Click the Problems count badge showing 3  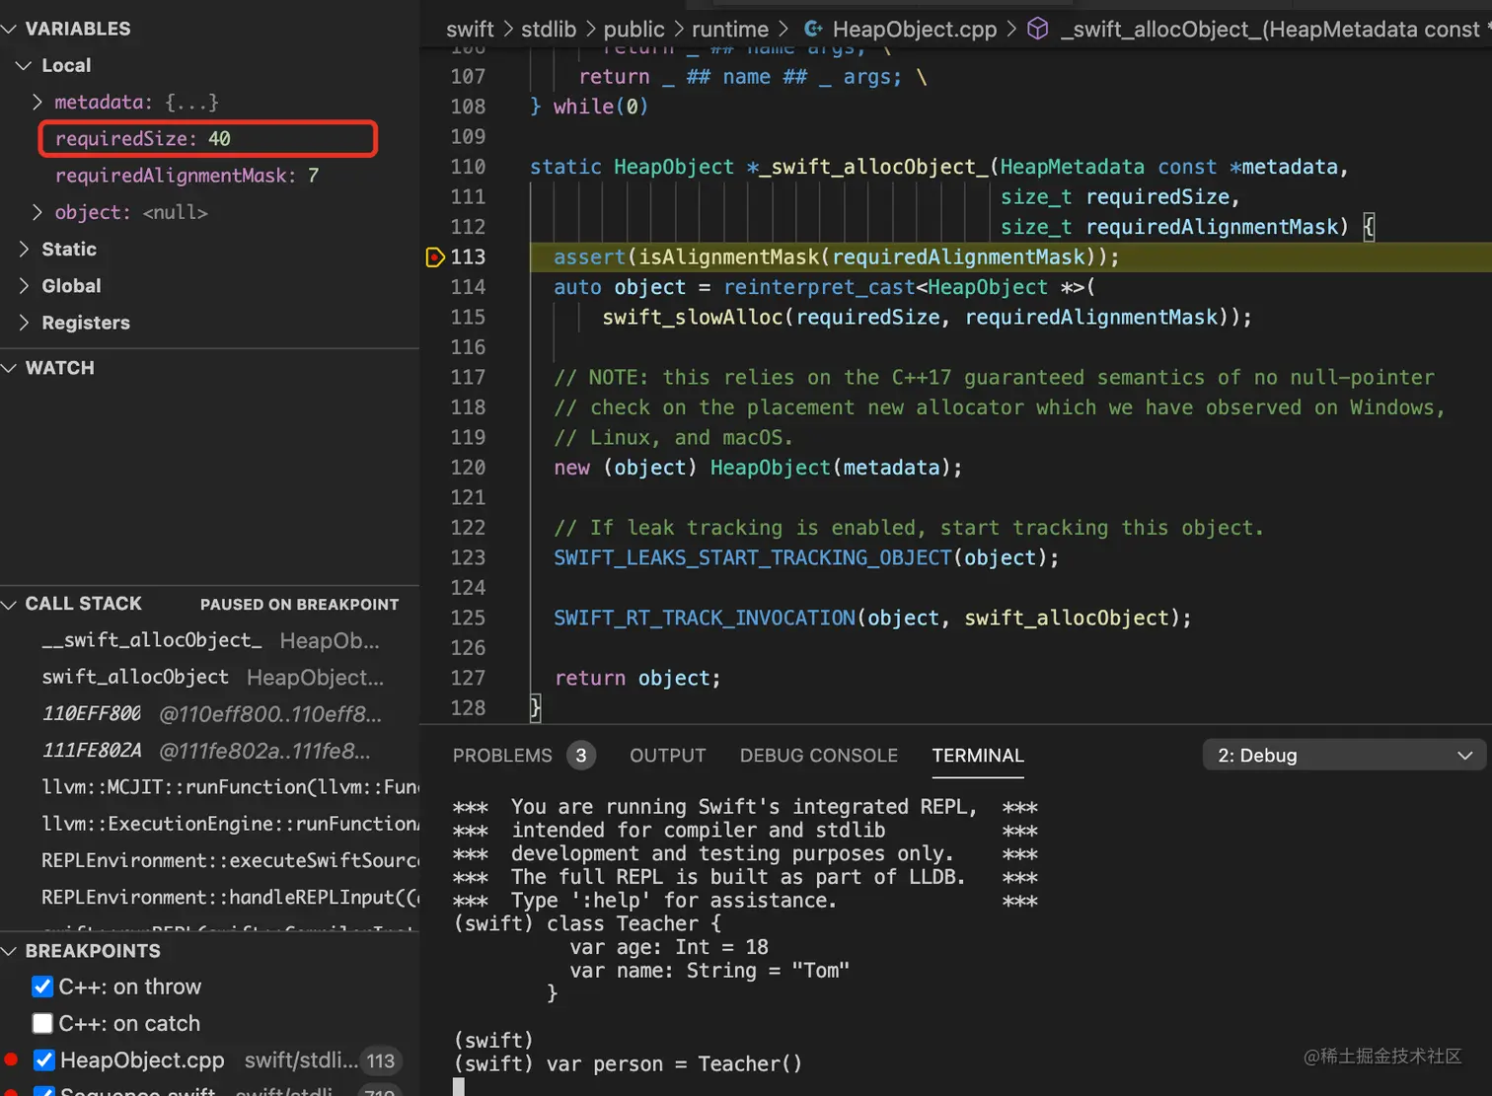tap(581, 756)
